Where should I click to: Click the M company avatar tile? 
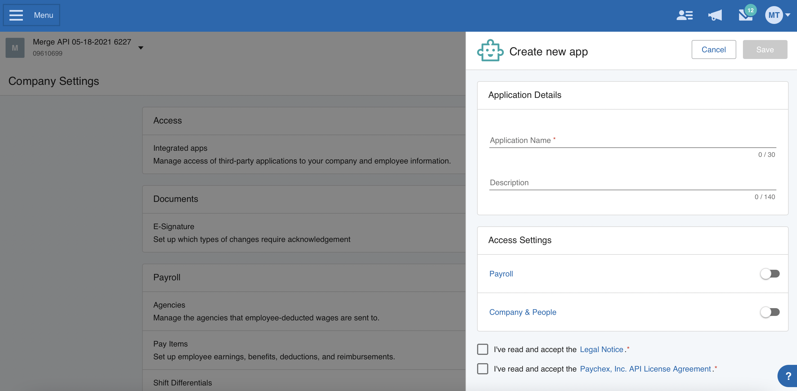[15, 48]
